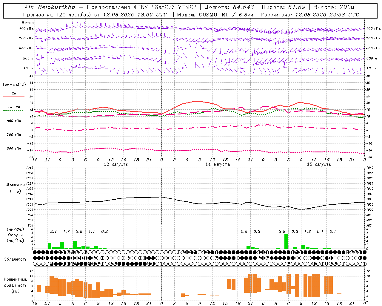Click the 1.7 precipitation total
The image size is (382, 306).
tap(66, 231)
